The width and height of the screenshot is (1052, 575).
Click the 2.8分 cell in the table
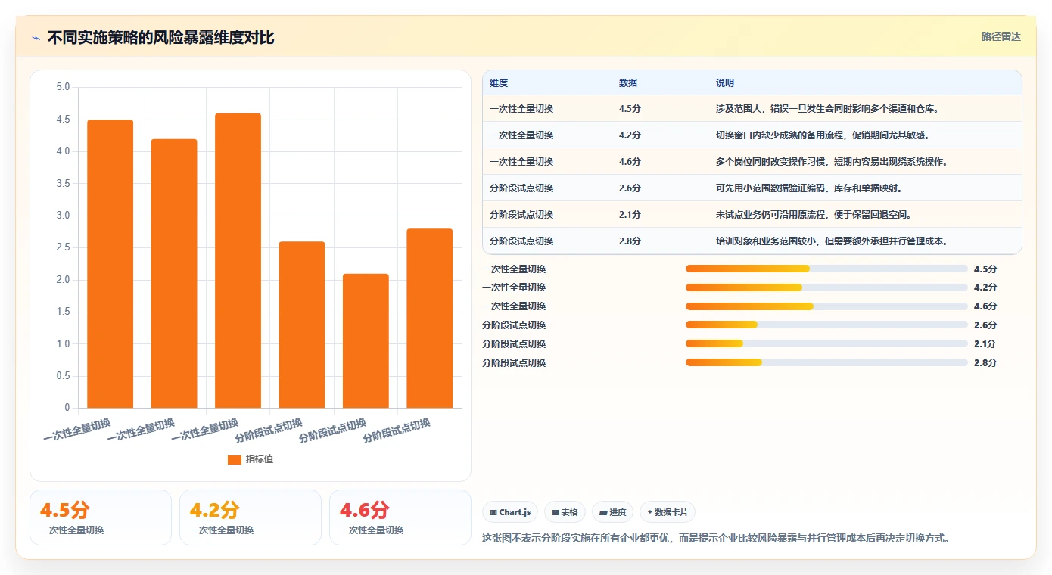(630, 241)
